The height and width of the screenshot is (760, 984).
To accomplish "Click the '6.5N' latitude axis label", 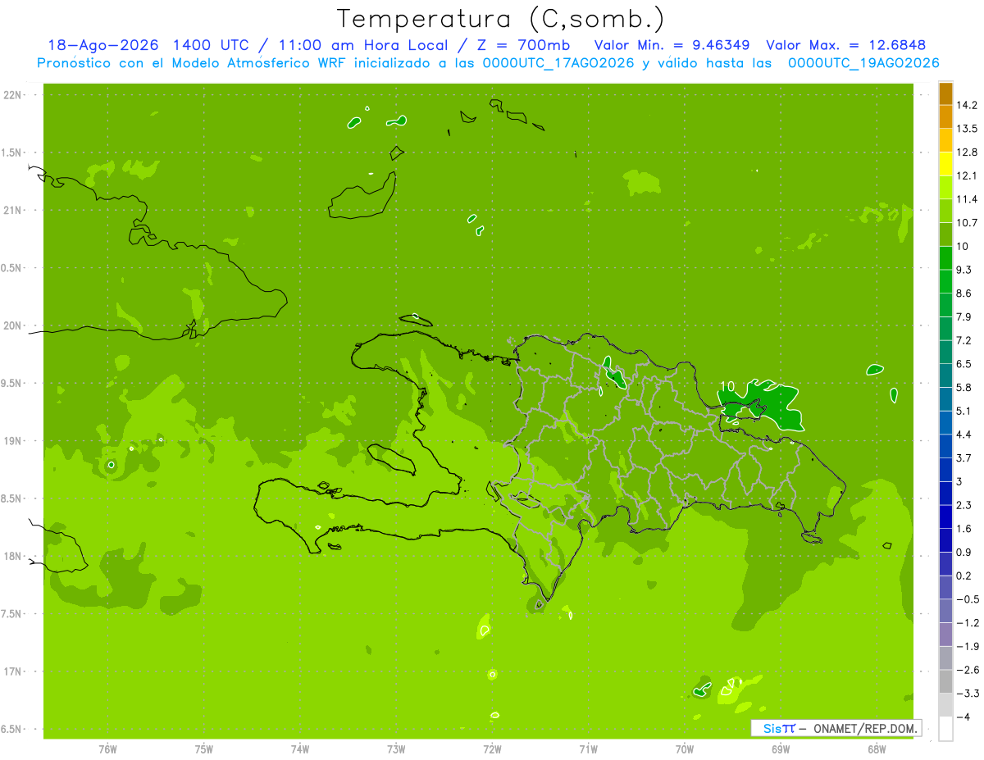I will (x=12, y=729).
